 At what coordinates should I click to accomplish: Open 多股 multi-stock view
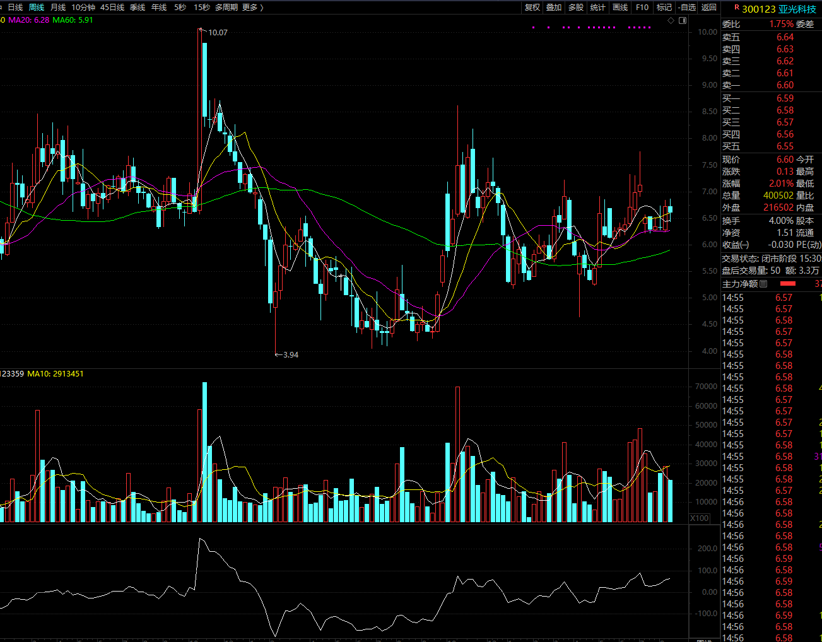click(576, 7)
